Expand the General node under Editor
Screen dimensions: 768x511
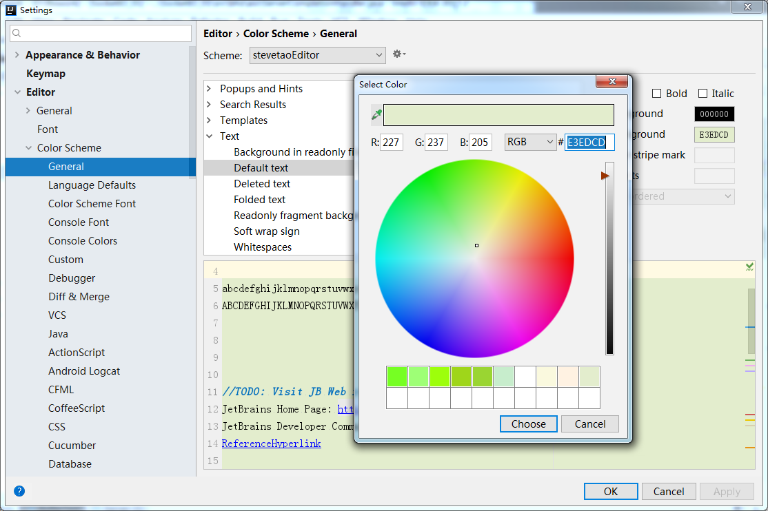point(28,111)
